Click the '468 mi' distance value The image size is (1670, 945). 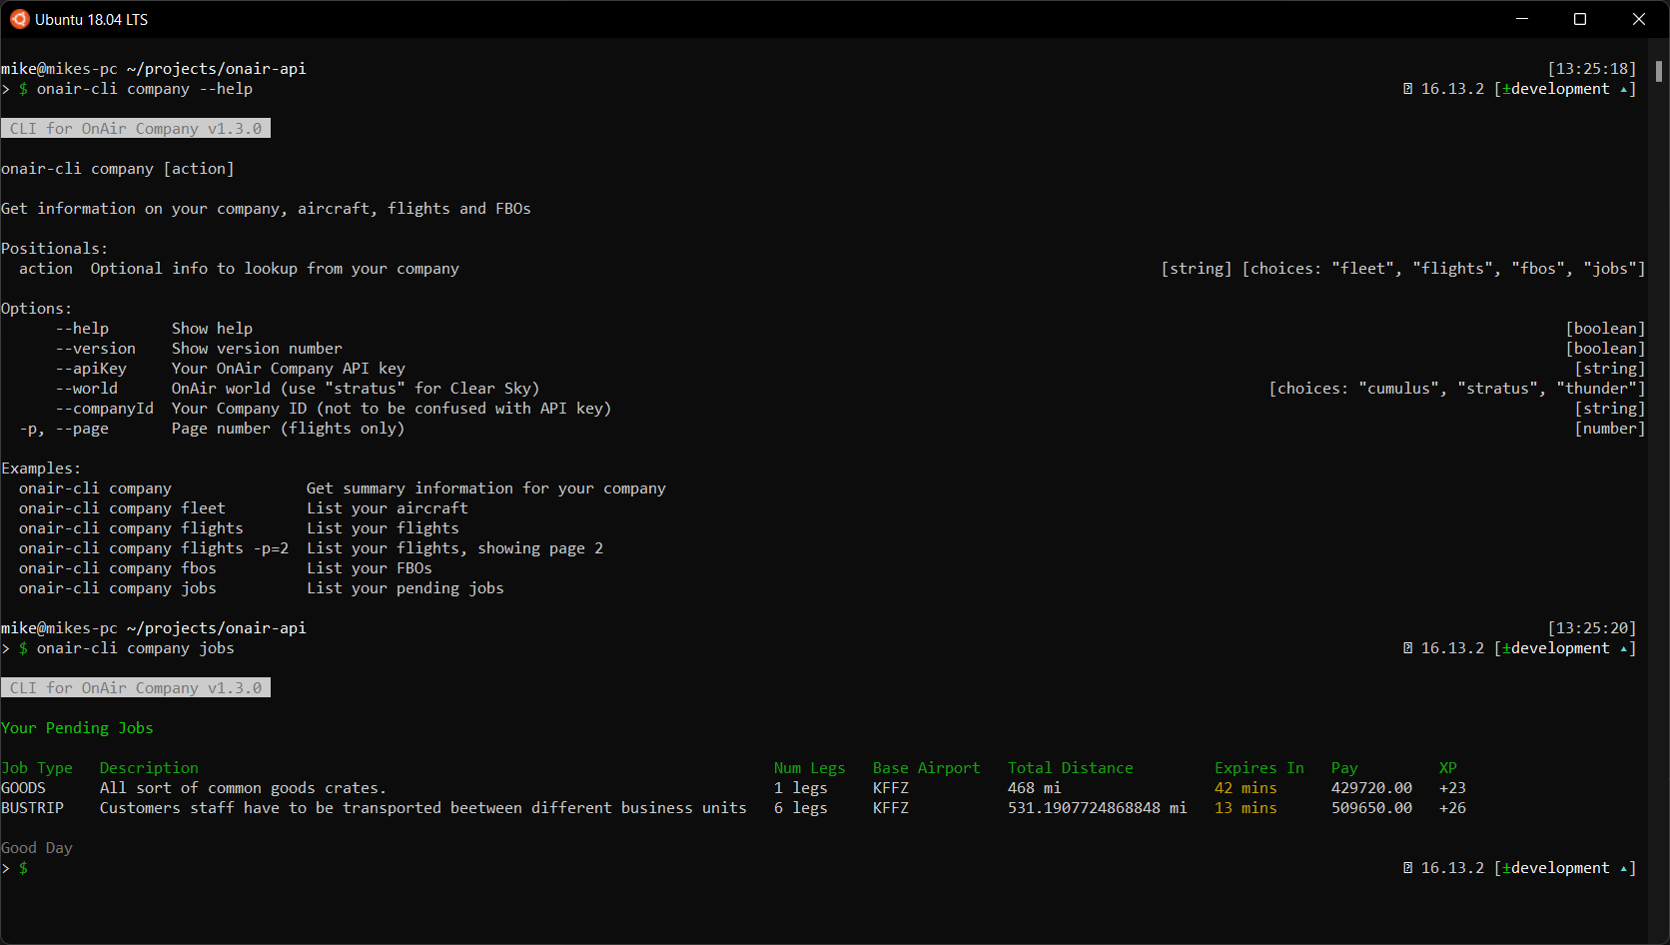point(1035,788)
